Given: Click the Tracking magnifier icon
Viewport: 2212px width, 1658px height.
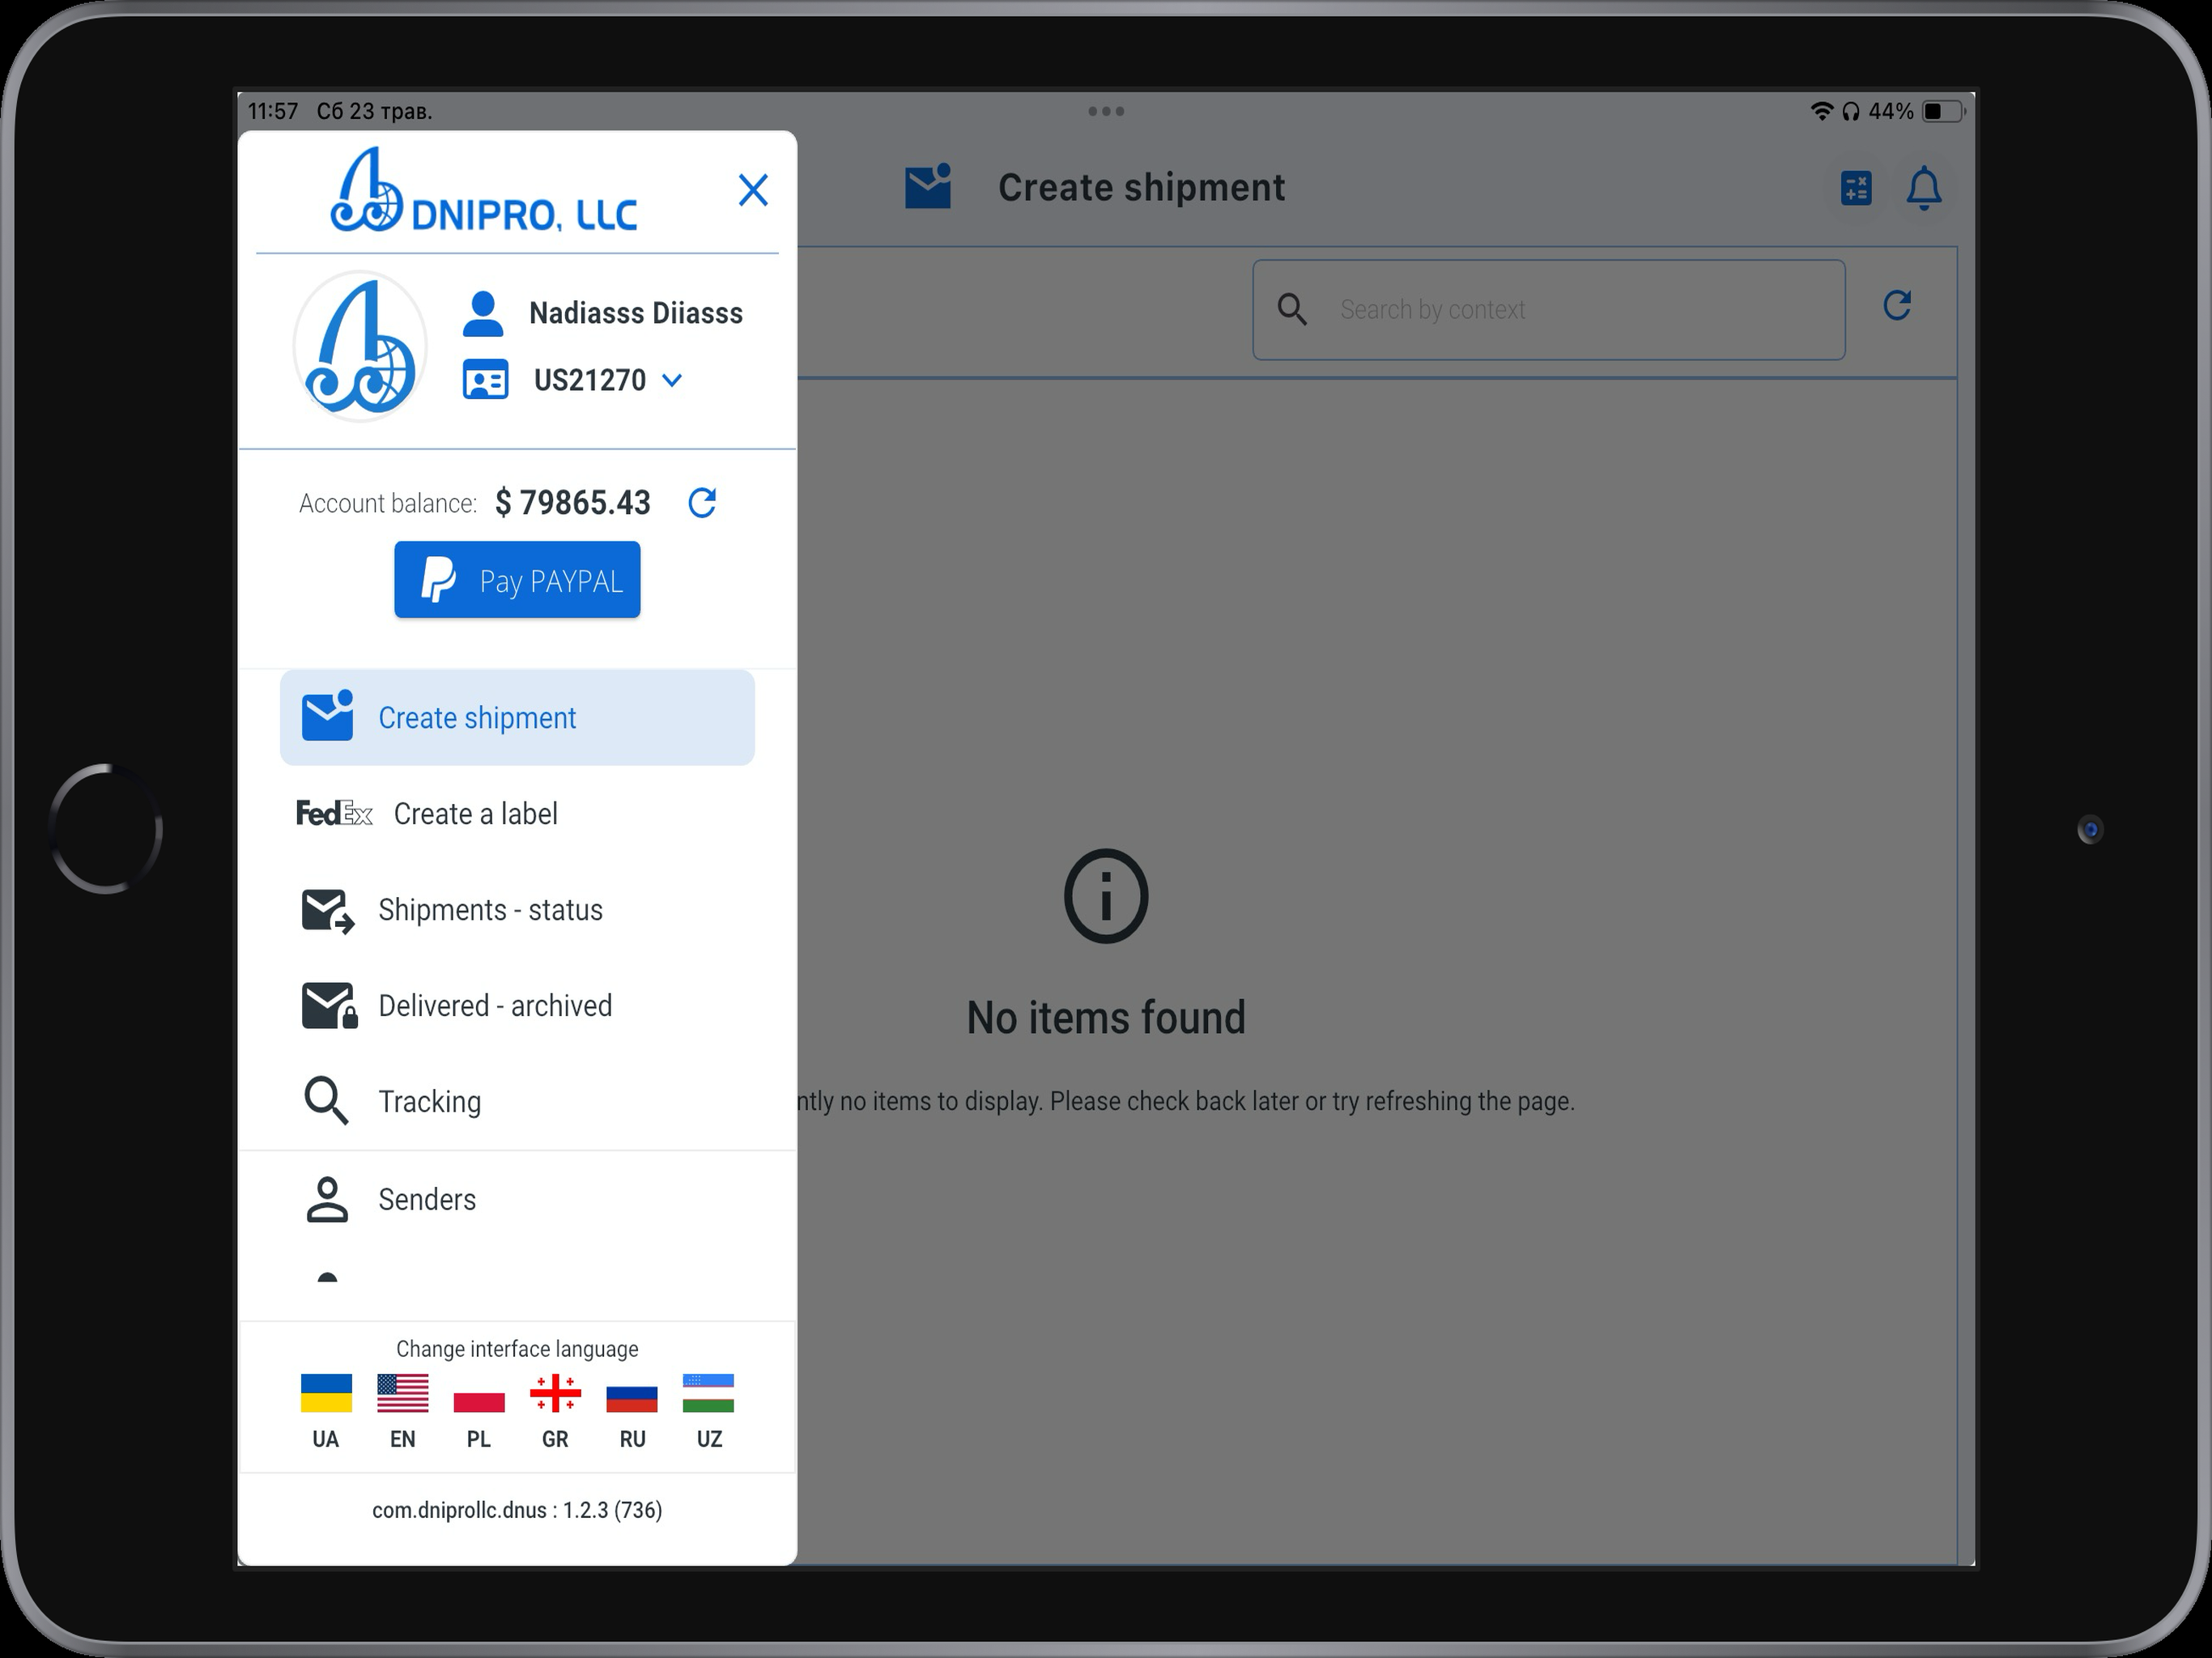Looking at the screenshot, I should point(326,1101).
